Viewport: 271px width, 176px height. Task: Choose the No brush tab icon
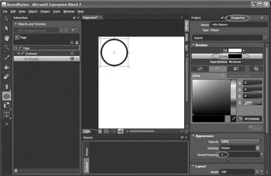(200, 69)
